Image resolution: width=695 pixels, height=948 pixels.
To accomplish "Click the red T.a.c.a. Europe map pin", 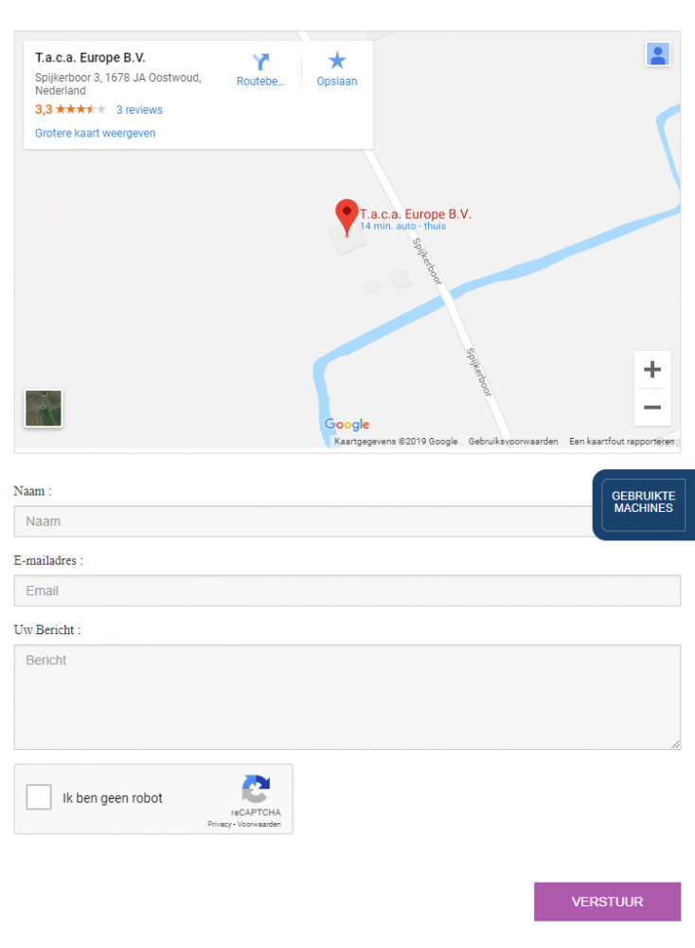I will point(347,217).
